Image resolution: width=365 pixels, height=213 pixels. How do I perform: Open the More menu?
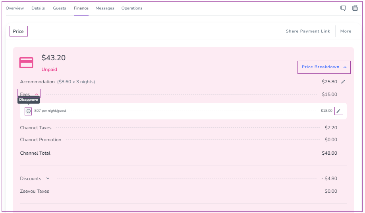click(x=346, y=31)
